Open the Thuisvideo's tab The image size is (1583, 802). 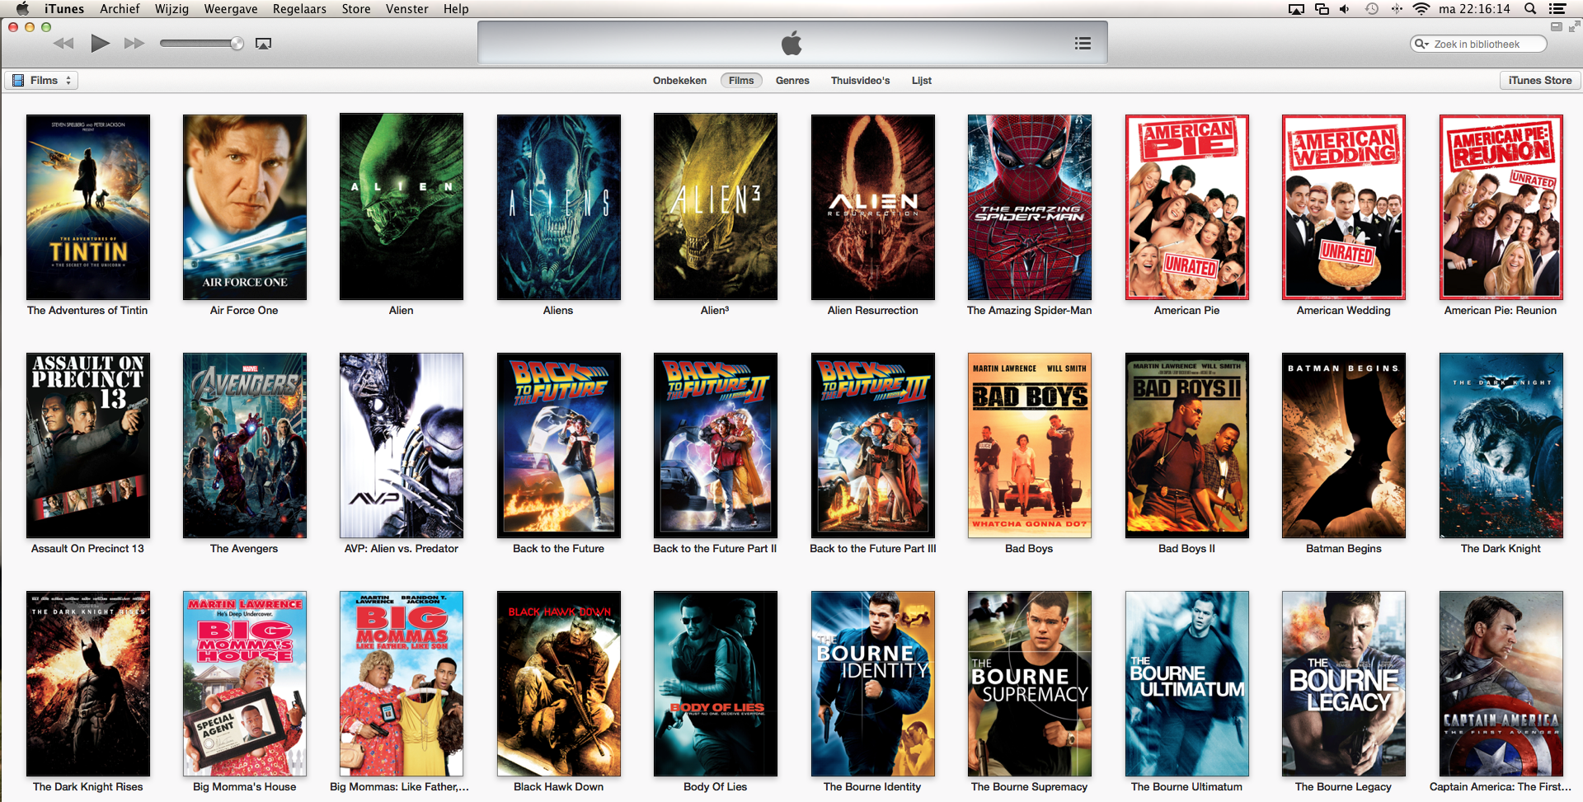860,81
